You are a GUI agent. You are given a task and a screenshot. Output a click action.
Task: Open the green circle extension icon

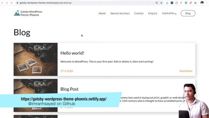pyautogui.click(x=186, y=3)
